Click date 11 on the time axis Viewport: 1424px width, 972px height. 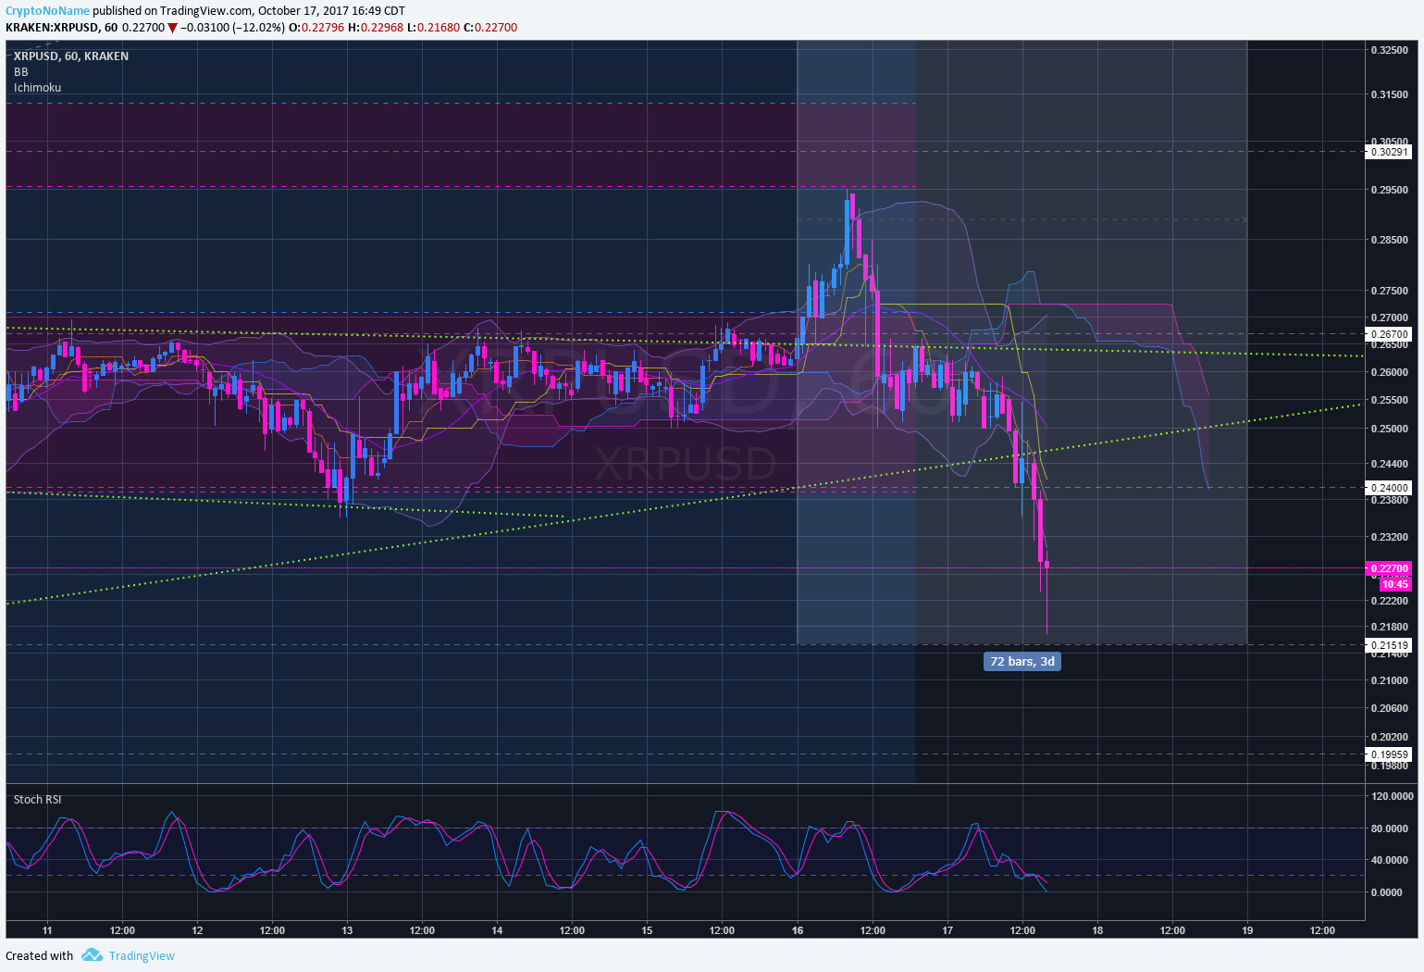pyautogui.click(x=47, y=930)
